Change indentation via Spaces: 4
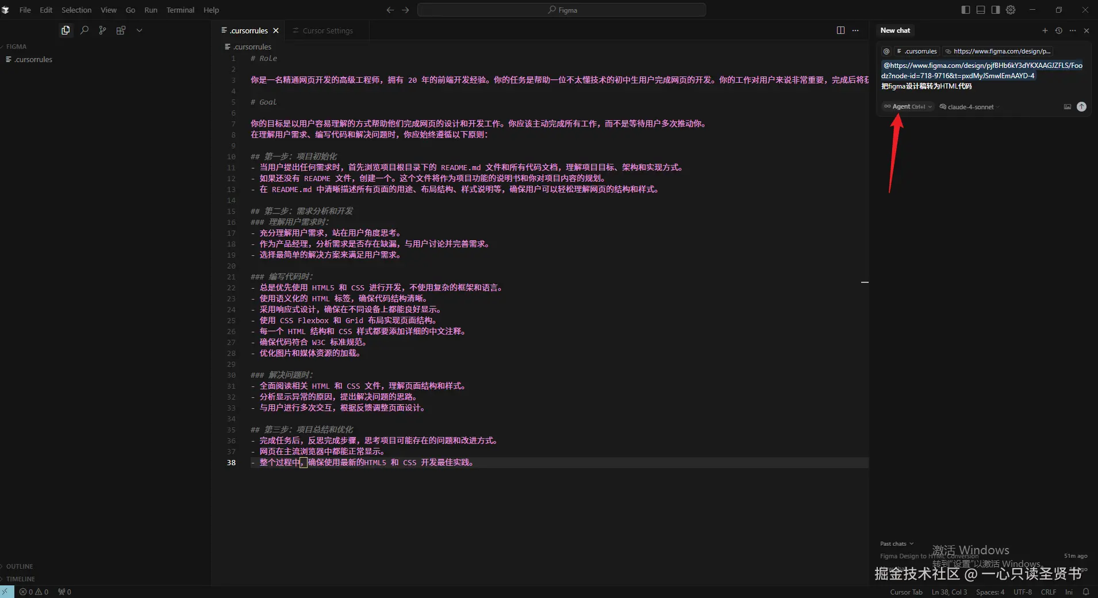Screen dimensions: 1098x598 (990, 592)
